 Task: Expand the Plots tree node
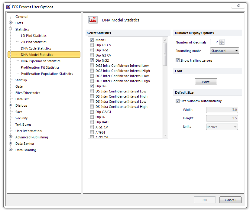point(11,23)
